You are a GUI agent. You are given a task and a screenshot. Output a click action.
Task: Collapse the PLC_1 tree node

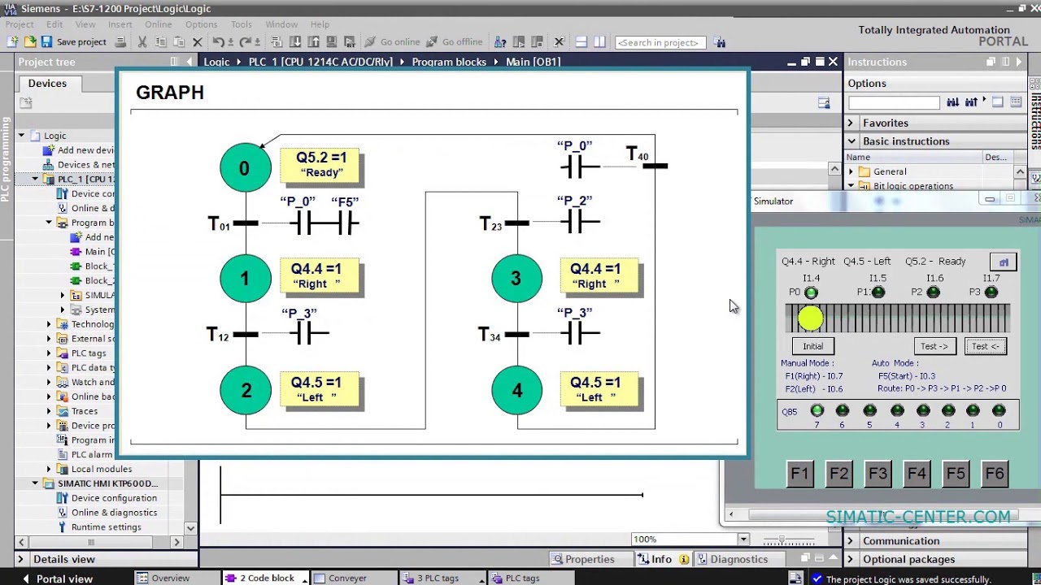[x=36, y=179]
